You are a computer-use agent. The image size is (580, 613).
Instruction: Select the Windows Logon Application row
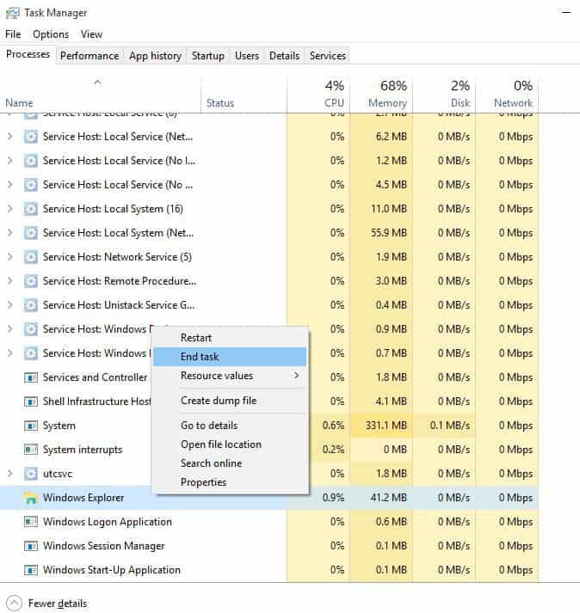point(268,522)
